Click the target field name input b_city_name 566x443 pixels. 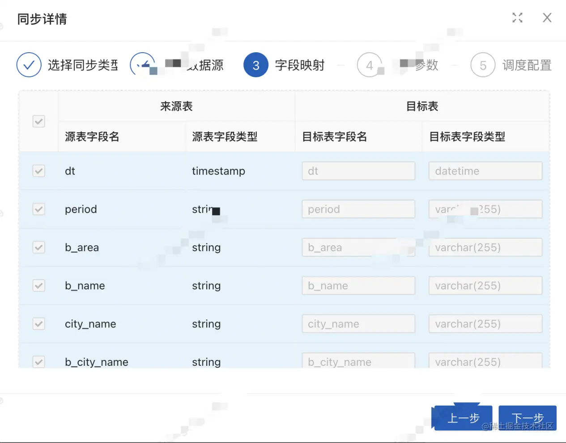click(x=358, y=361)
